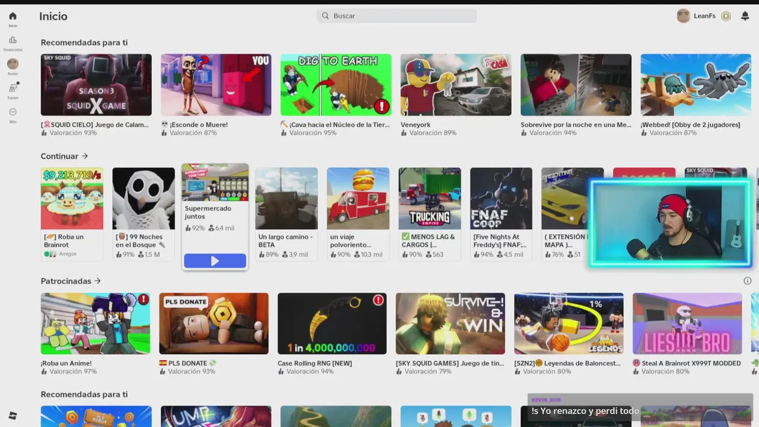This screenshot has width=759, height=427.
Task: Click the Veneyork game title
Action: pyautogui.click(x=416, y=125)
